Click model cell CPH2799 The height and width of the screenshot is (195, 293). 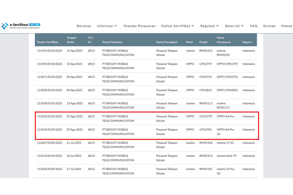205,116
